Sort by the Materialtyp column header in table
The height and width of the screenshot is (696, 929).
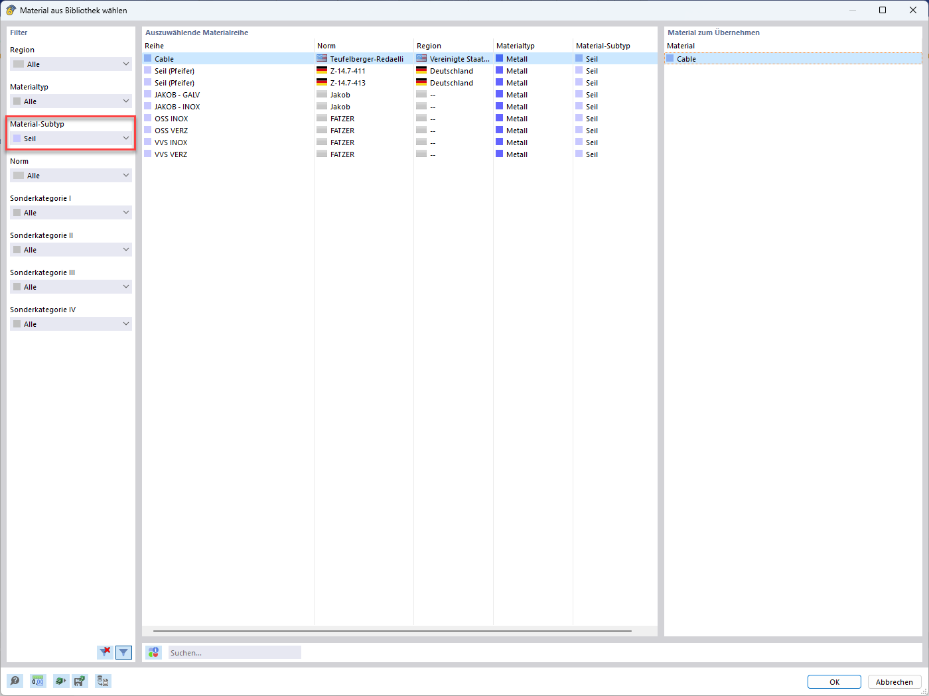(x=533, y=46)
